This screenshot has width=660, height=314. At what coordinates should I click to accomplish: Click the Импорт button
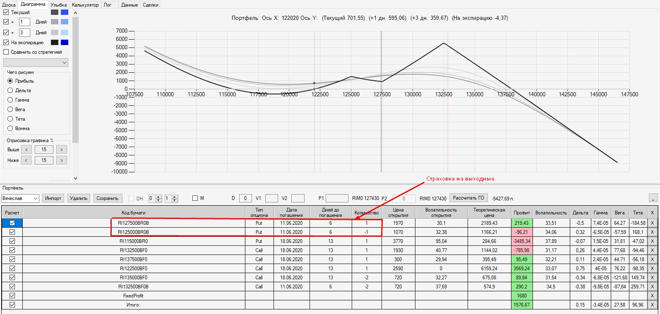[53, 198]
